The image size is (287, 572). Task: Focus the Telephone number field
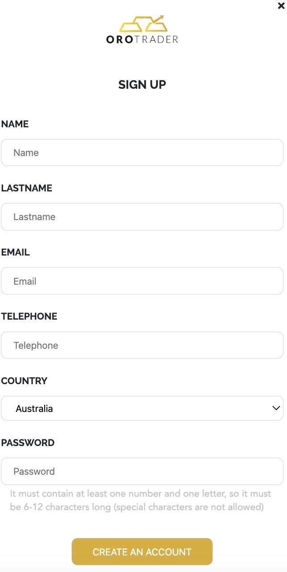coord(142,345)
